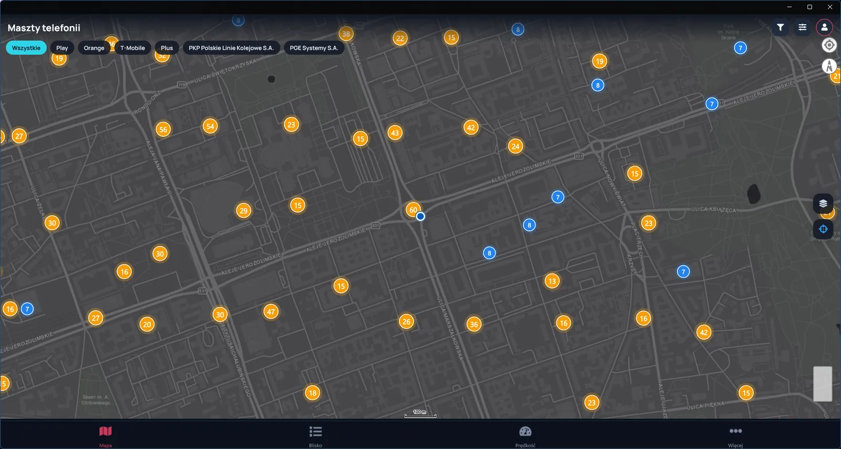Image resolution: width=841 pixels, height=449 pixels.
Task: Open the Mapa tab
Action: (x=105, y=436)
